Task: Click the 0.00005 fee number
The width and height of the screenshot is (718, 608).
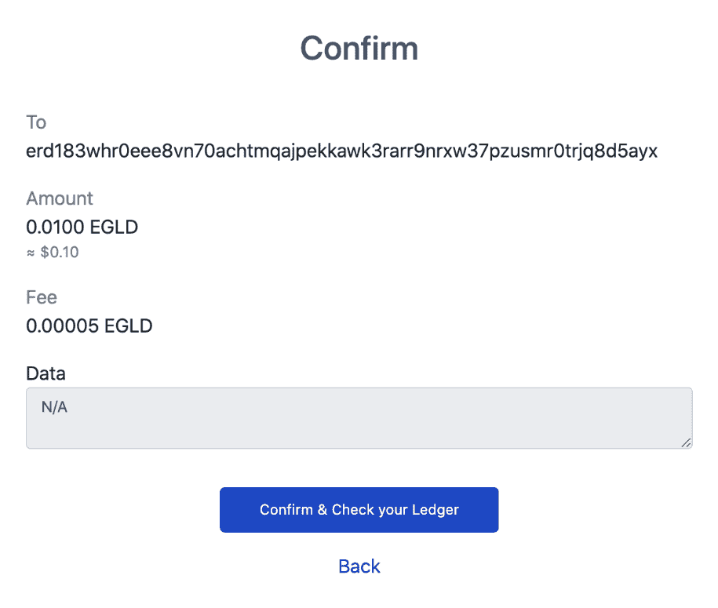Action: pos(63,326)
